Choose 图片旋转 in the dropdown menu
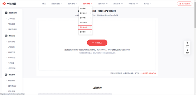This screenshot has width=196, height=95. click(85, 32)
